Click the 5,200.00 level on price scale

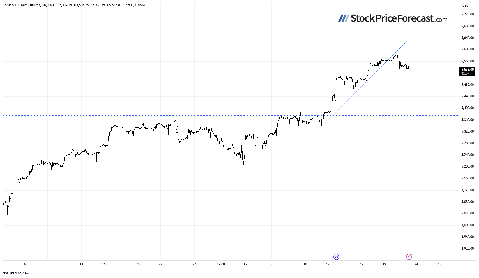point(467,166)
